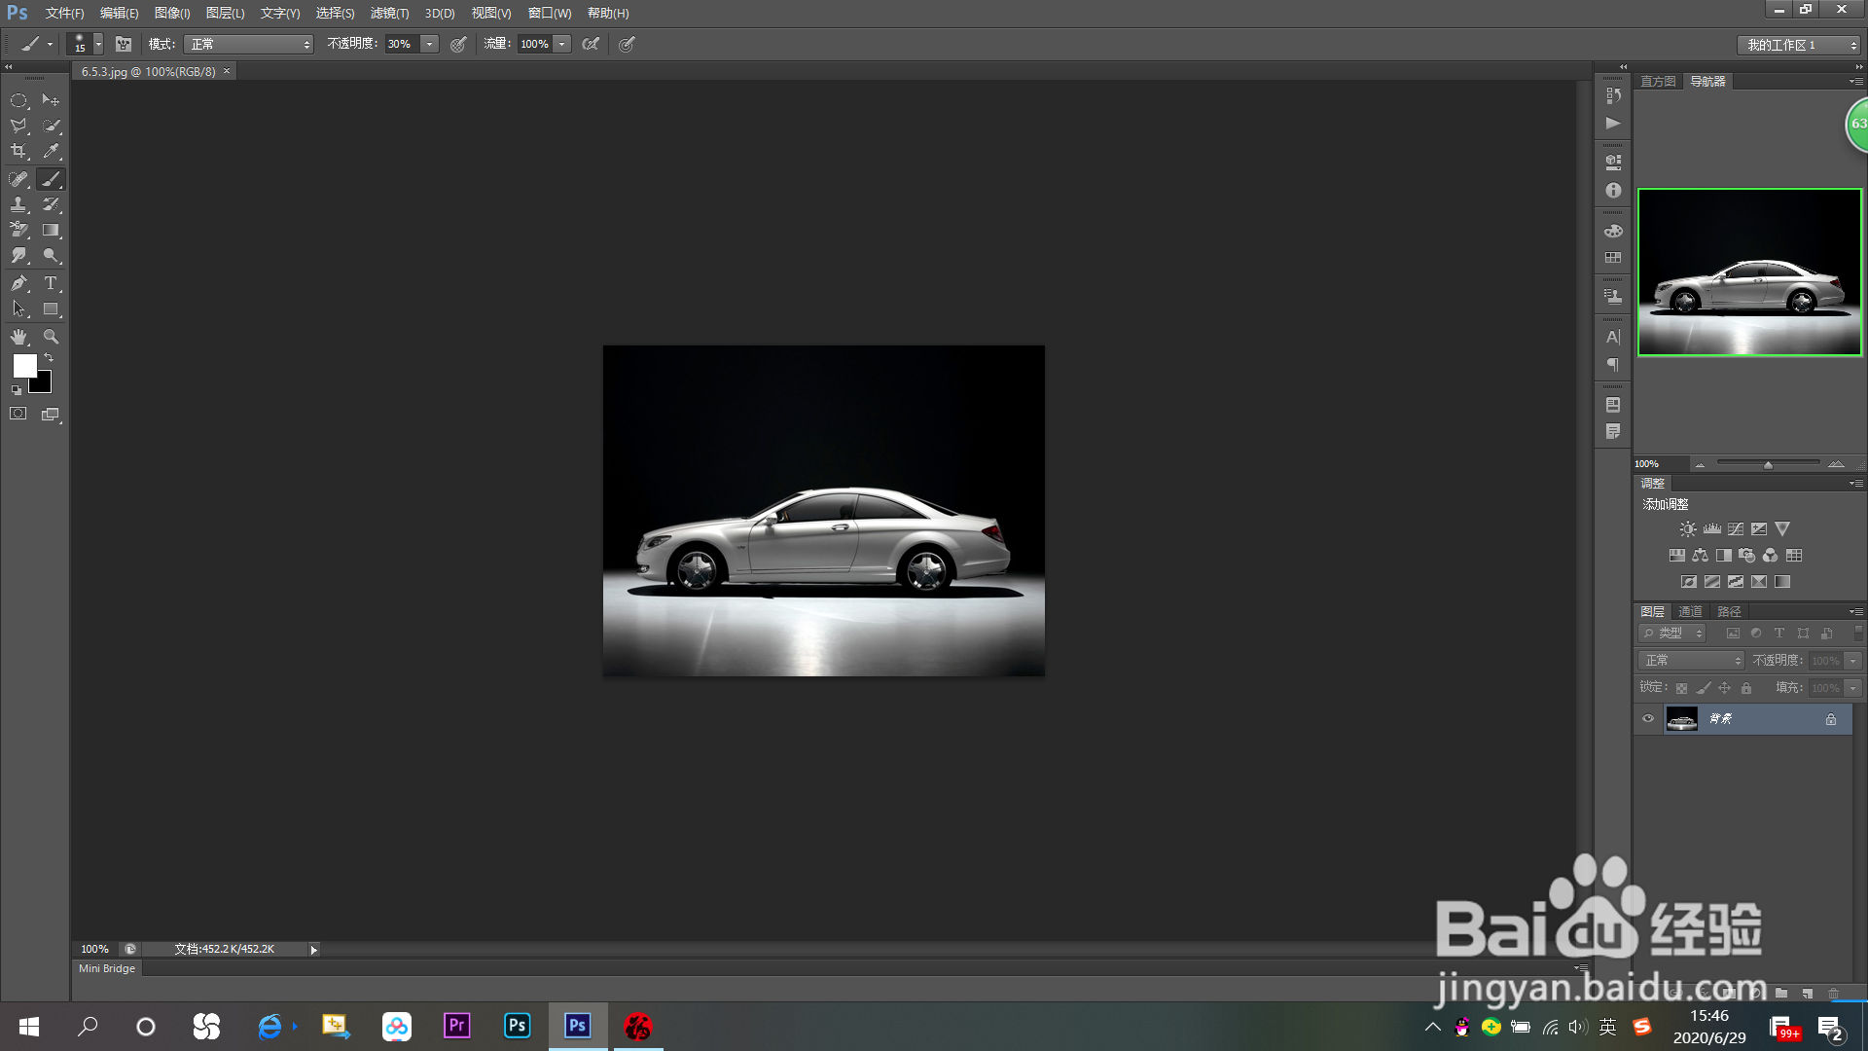The width and height of the screenshot is (1868, 1051).
Task: Select the Horizontal Type tool
Action: pos(51,283)
